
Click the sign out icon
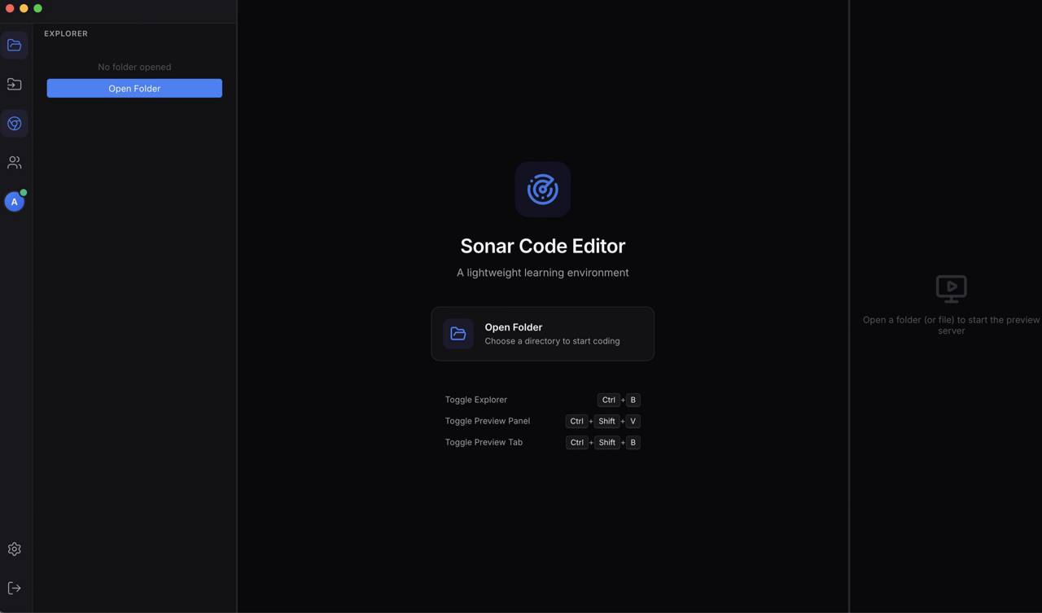[15, 589]
